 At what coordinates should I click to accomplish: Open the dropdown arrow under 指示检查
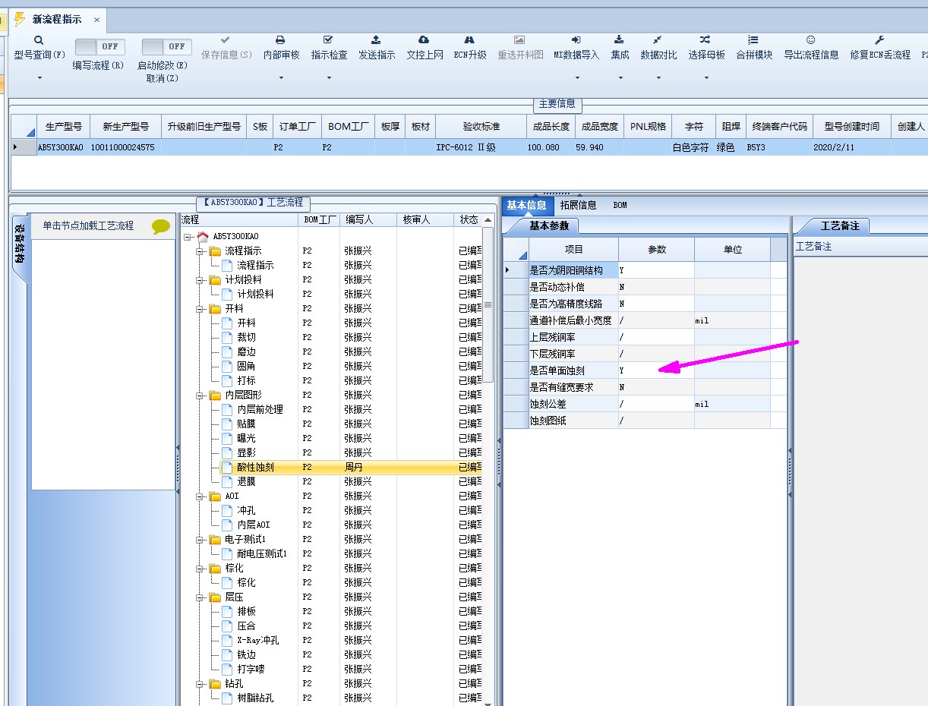pyautogui.click(x=328, y=78)
